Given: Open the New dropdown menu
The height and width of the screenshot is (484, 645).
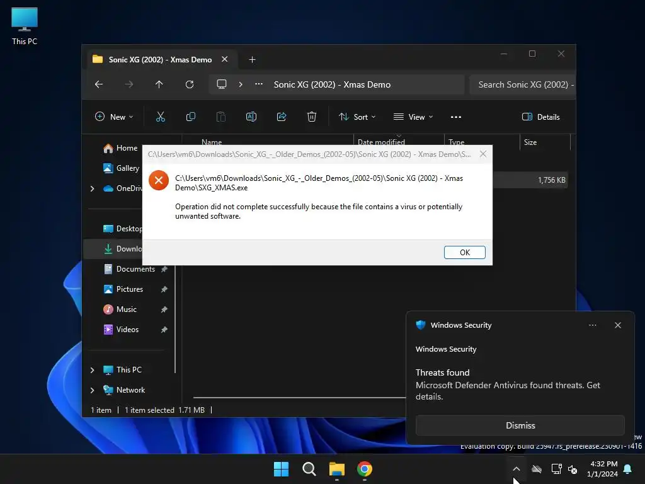Looking at the screenshot, I should point(114,117).
